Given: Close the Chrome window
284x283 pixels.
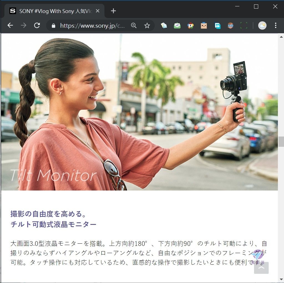Looking at the screenshot, I should click(275, 7).
